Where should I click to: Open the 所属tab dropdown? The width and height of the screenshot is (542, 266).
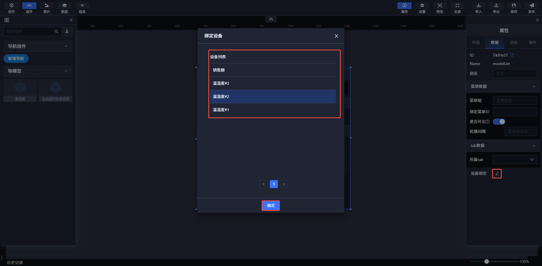515,160
